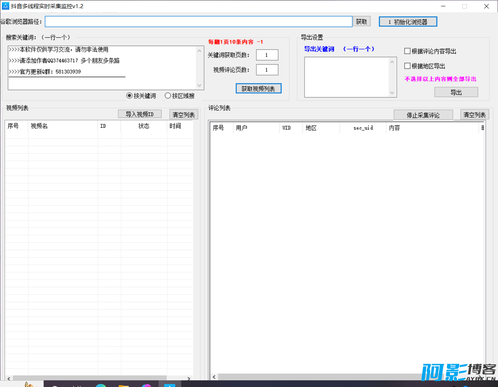This screenshot has width=498, height=387.
Task: Click the 获取视频列表 button
Action: click(x=258, y=89)
